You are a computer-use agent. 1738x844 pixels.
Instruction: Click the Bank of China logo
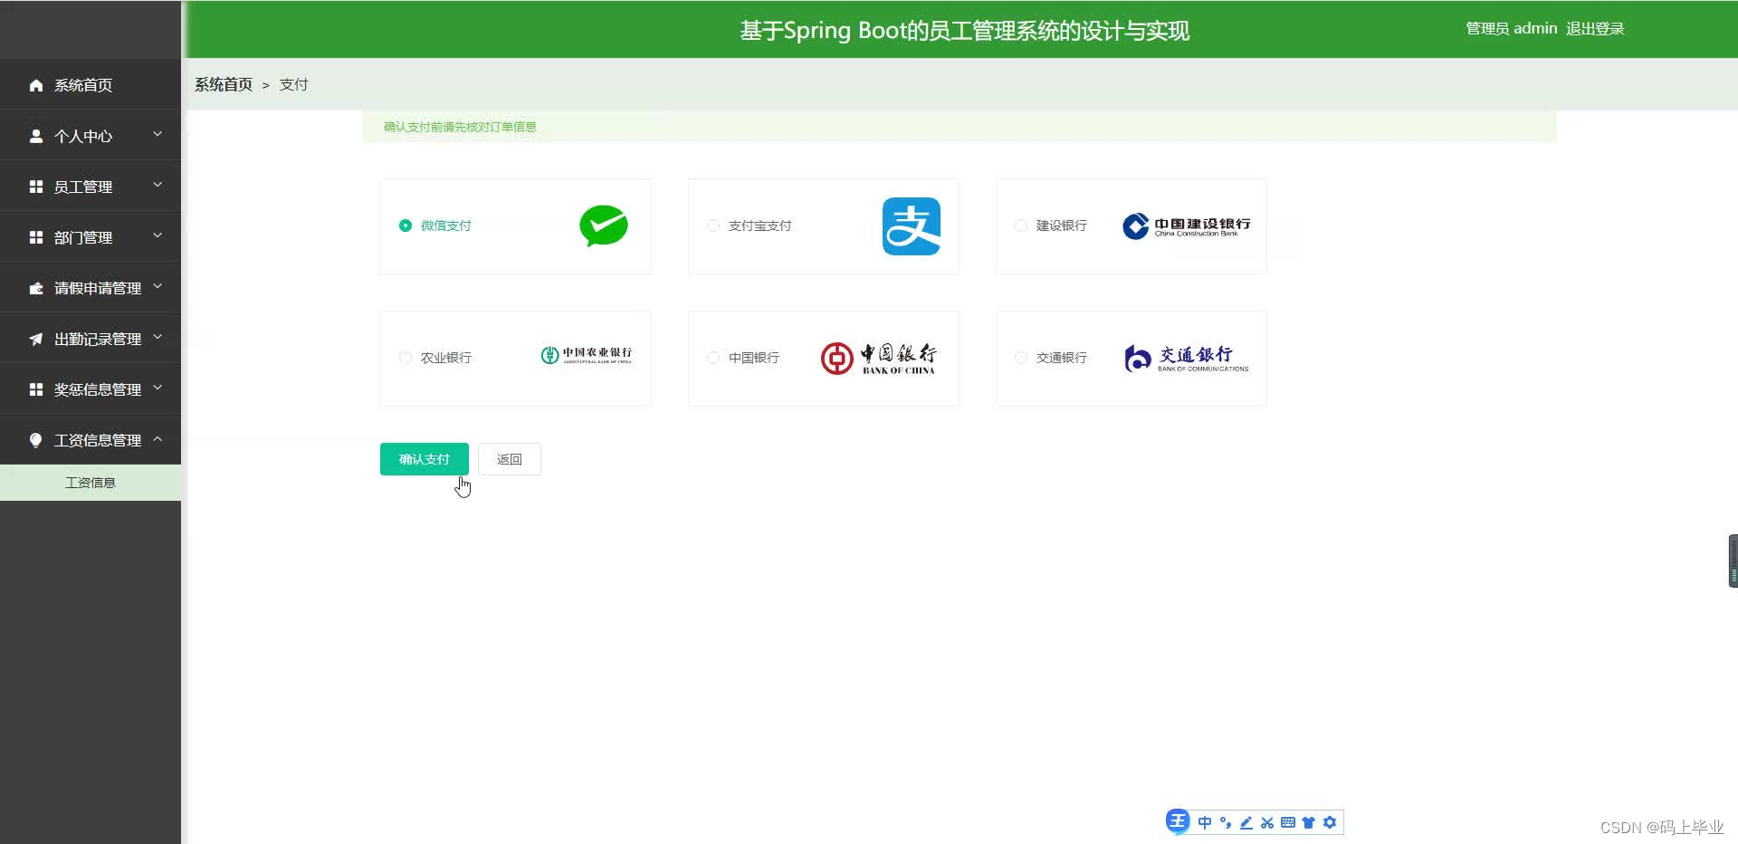coord(879,357)
